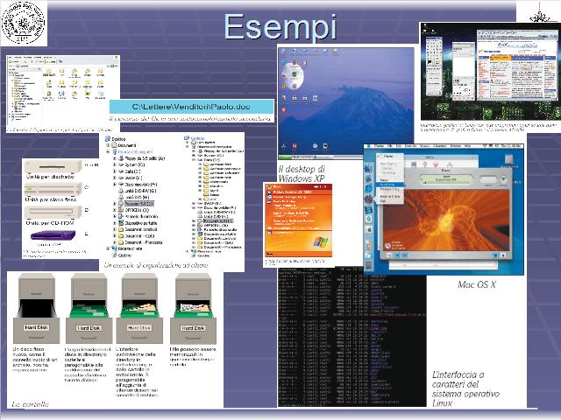
Task: Open the File menu in Mac menu bar
Action: [x=388, y=146]
